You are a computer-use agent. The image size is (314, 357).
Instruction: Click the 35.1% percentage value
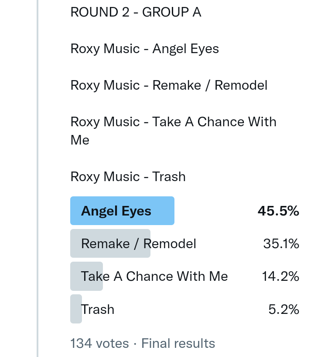pos(281,244)
